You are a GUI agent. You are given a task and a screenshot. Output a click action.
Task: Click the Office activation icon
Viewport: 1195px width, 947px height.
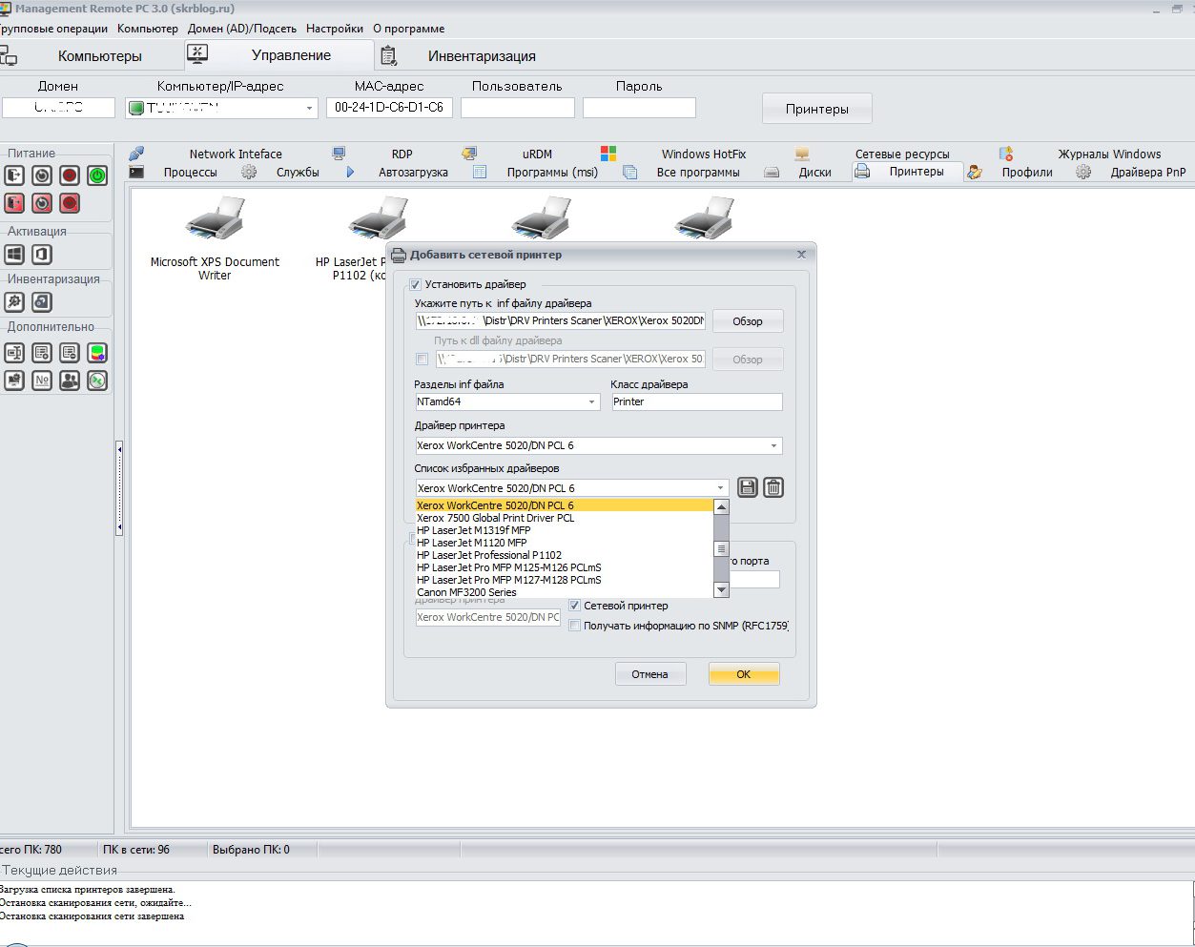coord(42,255)
